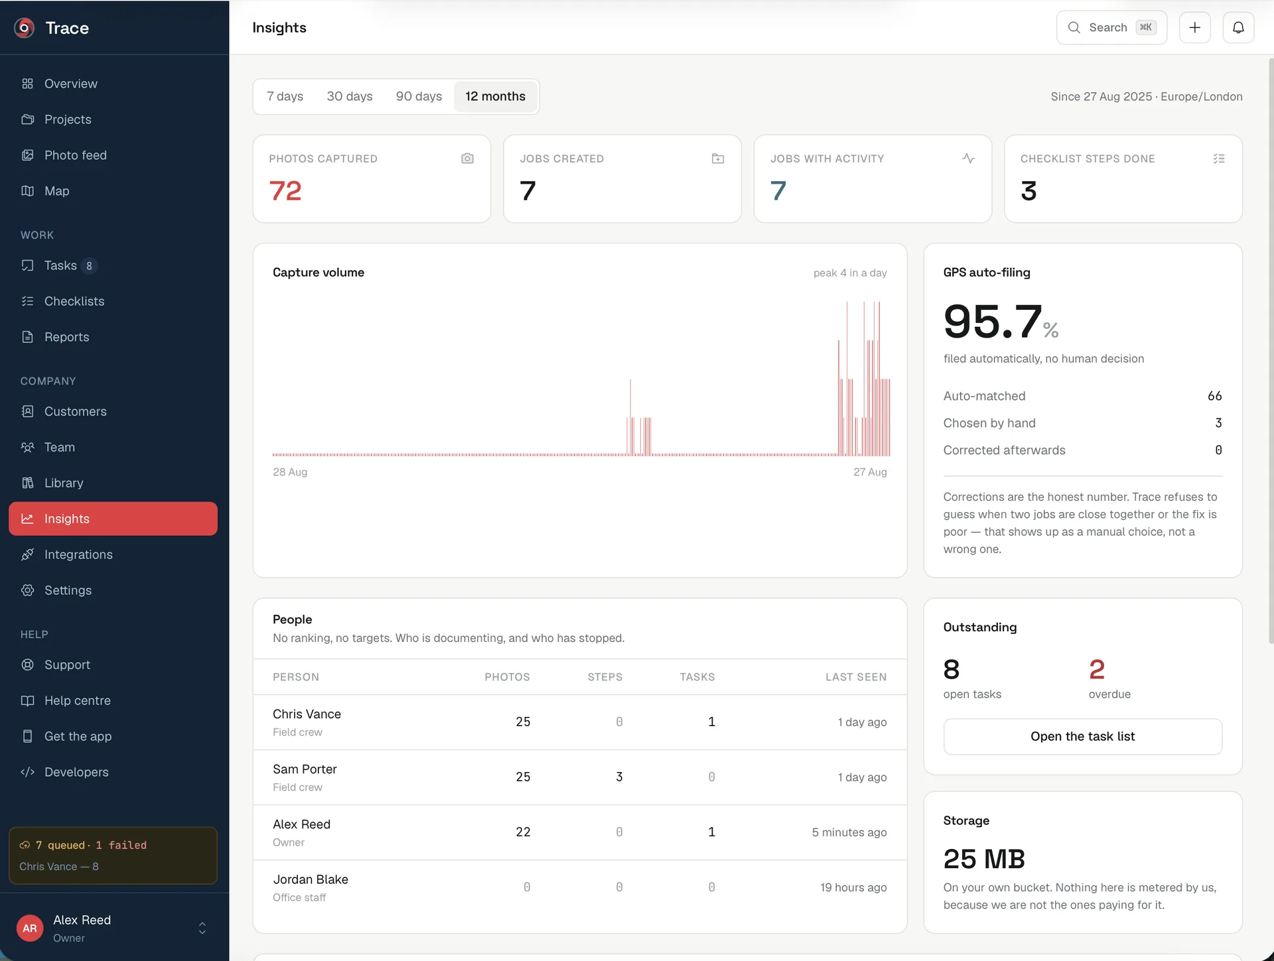Select the 7 days range tab
Screen dimensions: 1274x961
point(285,96)
